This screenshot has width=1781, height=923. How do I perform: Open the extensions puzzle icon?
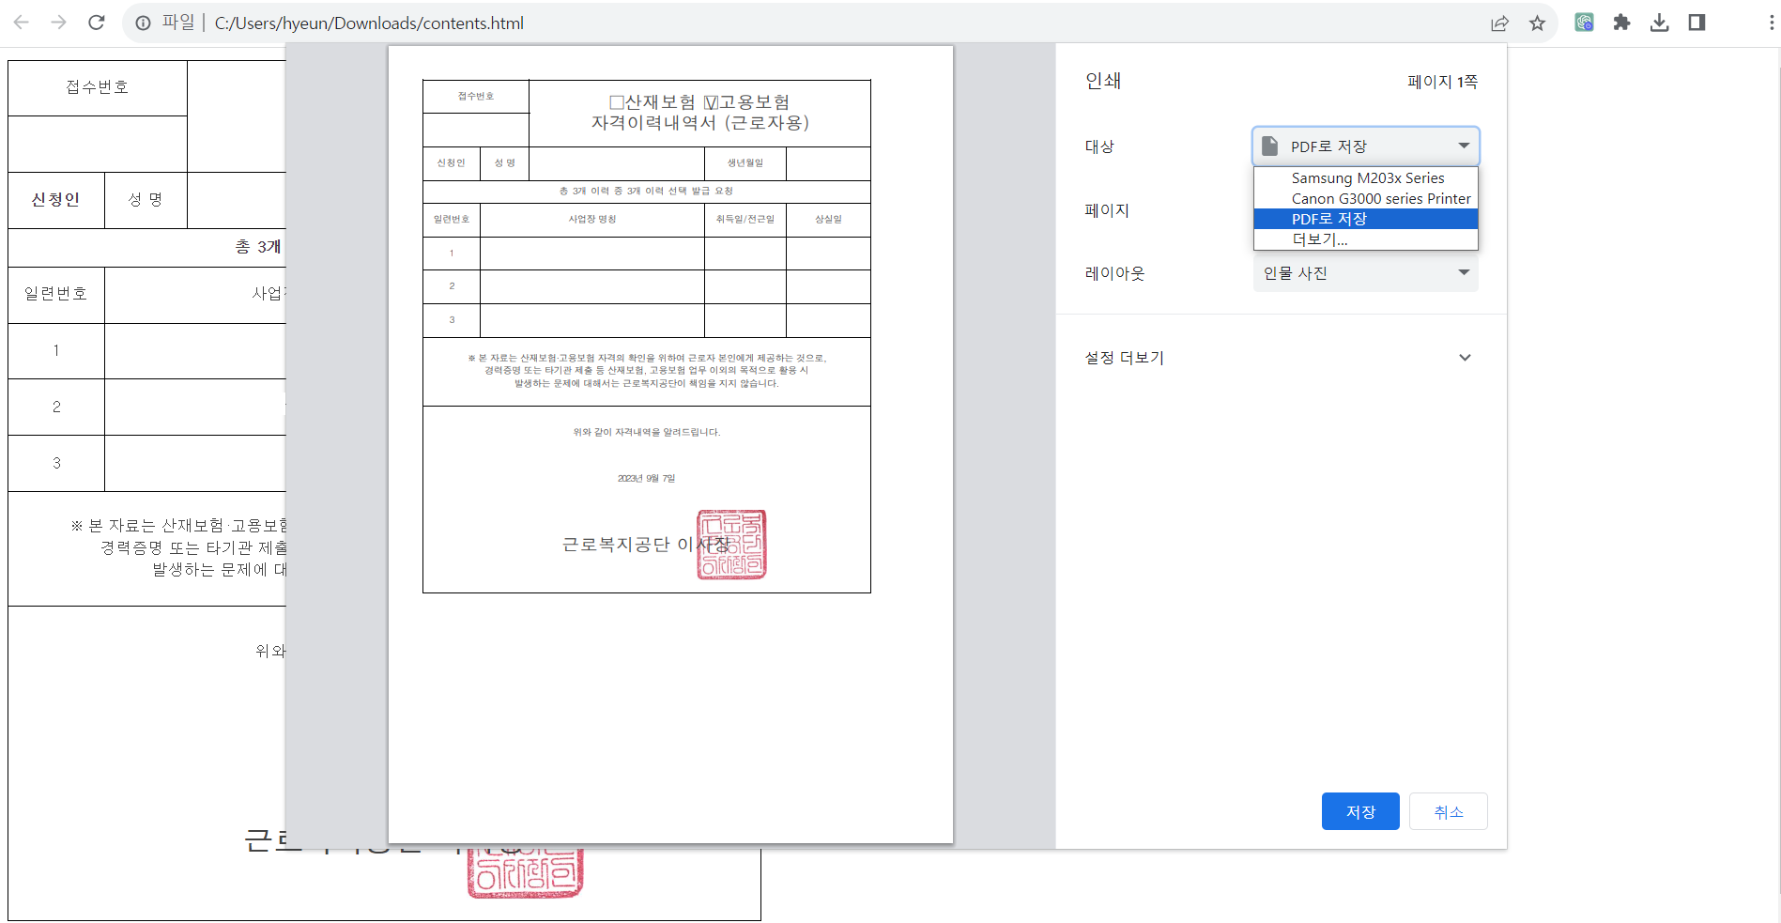(x=1621, y=23)
